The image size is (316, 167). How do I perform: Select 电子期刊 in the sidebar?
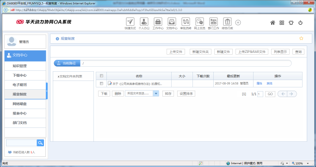pyautogui.click(x=25, y=85)
